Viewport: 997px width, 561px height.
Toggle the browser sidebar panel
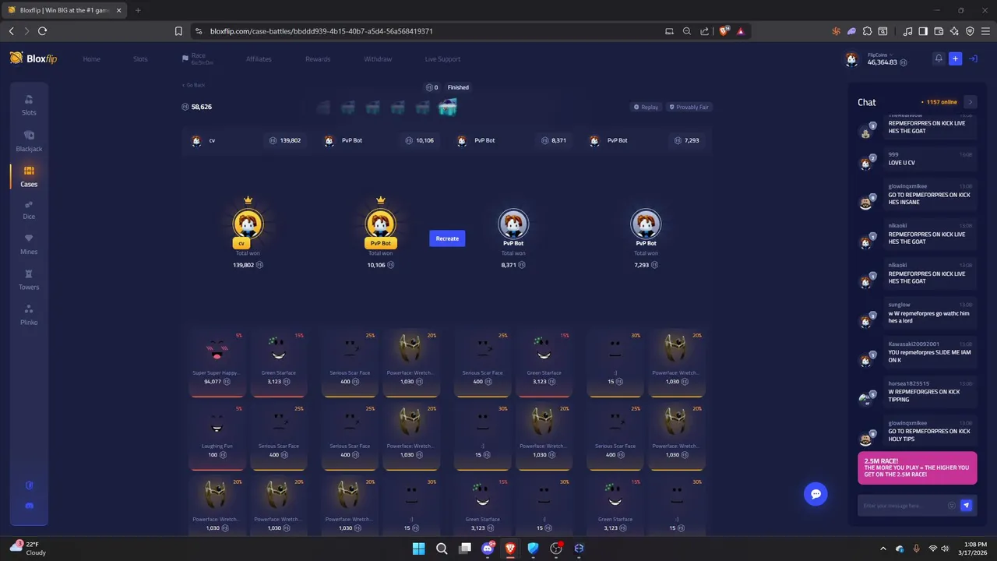[x=923, y=31]
